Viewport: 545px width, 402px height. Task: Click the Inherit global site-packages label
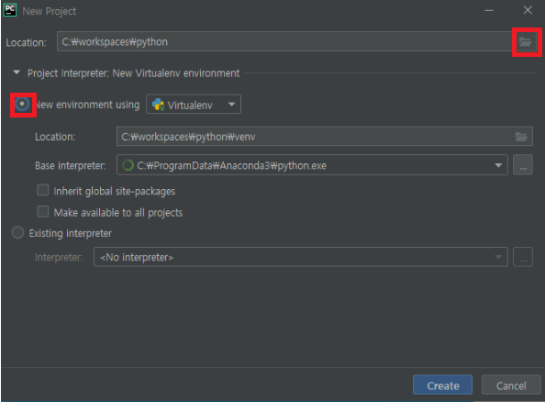tap(115, 191)
